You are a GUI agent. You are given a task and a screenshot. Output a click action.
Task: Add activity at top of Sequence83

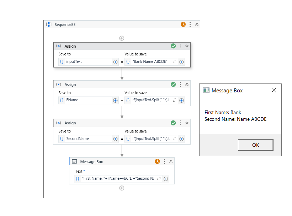(122, 38)
